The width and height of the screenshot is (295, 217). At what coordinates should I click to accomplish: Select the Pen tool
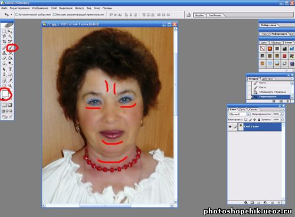(4, 75)
